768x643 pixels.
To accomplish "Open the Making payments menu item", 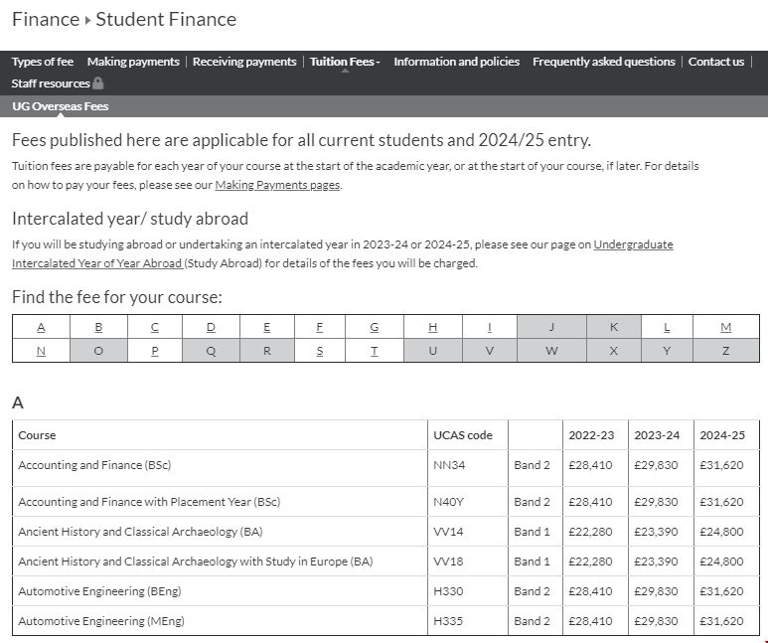I will pyautogui.click(x=133, y=62).
